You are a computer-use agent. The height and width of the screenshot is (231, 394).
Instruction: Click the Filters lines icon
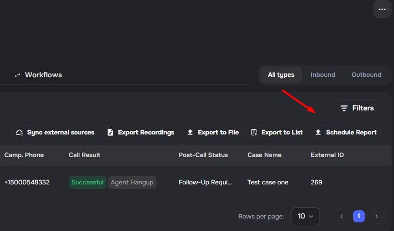point(344,108)
